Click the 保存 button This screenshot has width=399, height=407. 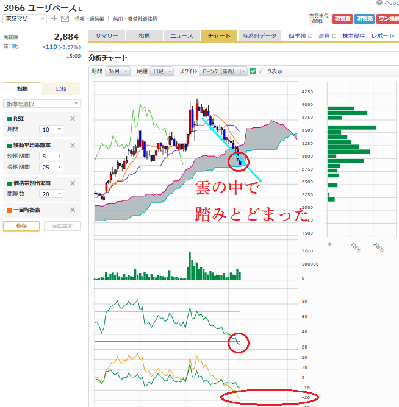[x=21, y=226]
